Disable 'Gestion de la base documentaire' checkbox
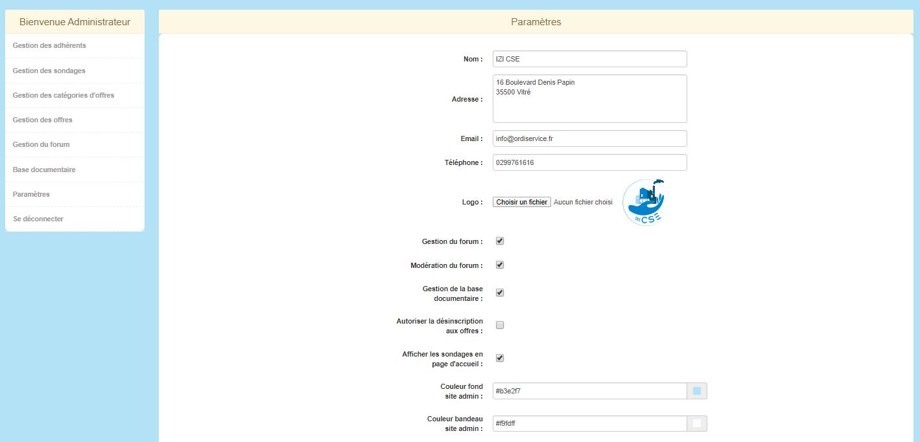 pyautogui.click(x=500, y=293)
